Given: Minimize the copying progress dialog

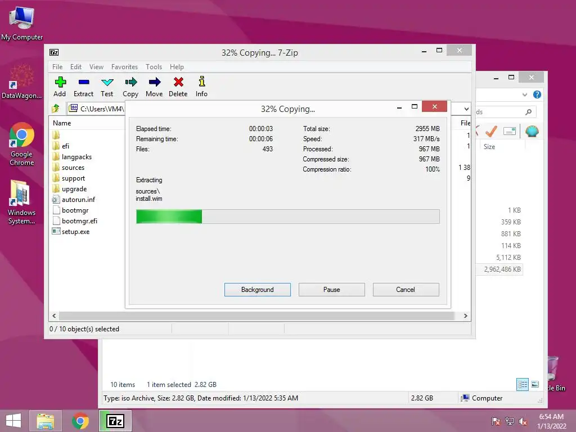Looking at the screenshot, I should pyautogui.click(x=399, y=107).
